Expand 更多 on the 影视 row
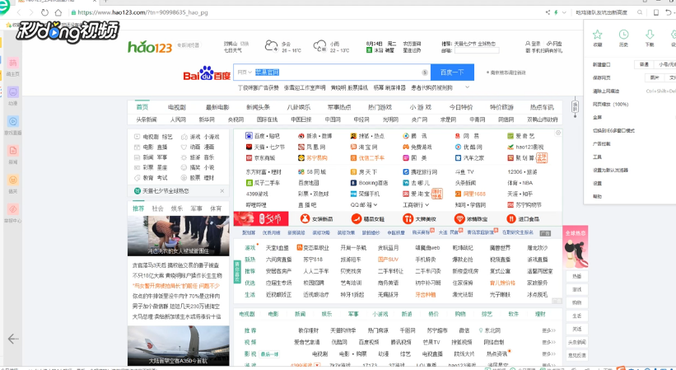The image size is (676, 370). click(549, 354)
